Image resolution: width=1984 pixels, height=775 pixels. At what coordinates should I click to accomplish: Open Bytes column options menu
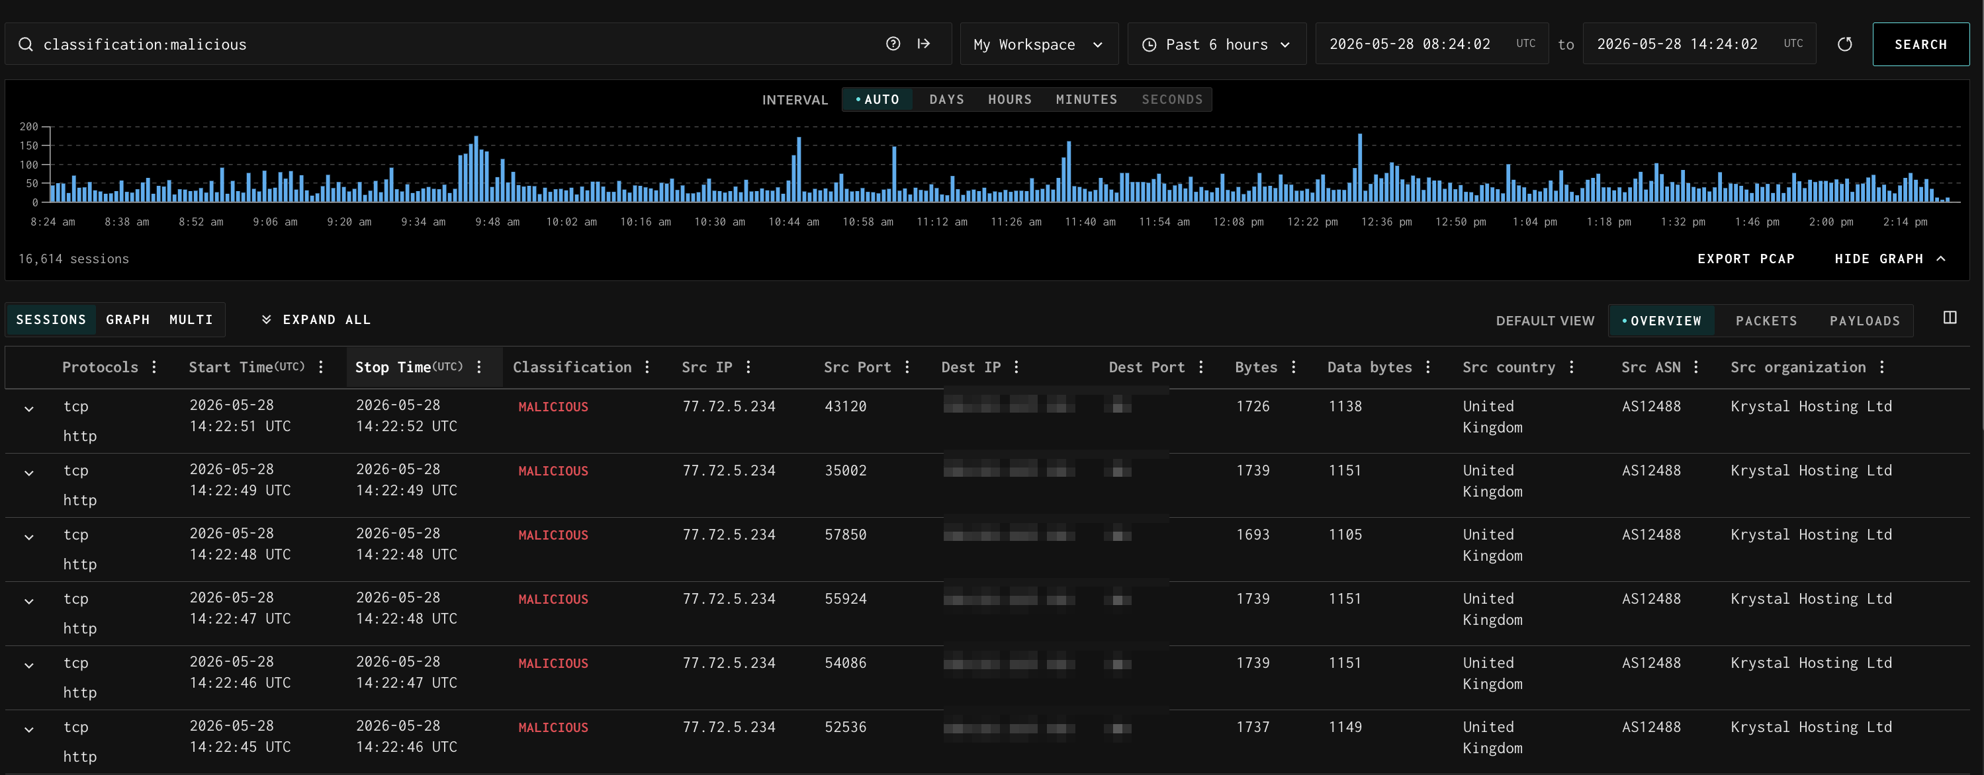click(x=1293, y=367)
